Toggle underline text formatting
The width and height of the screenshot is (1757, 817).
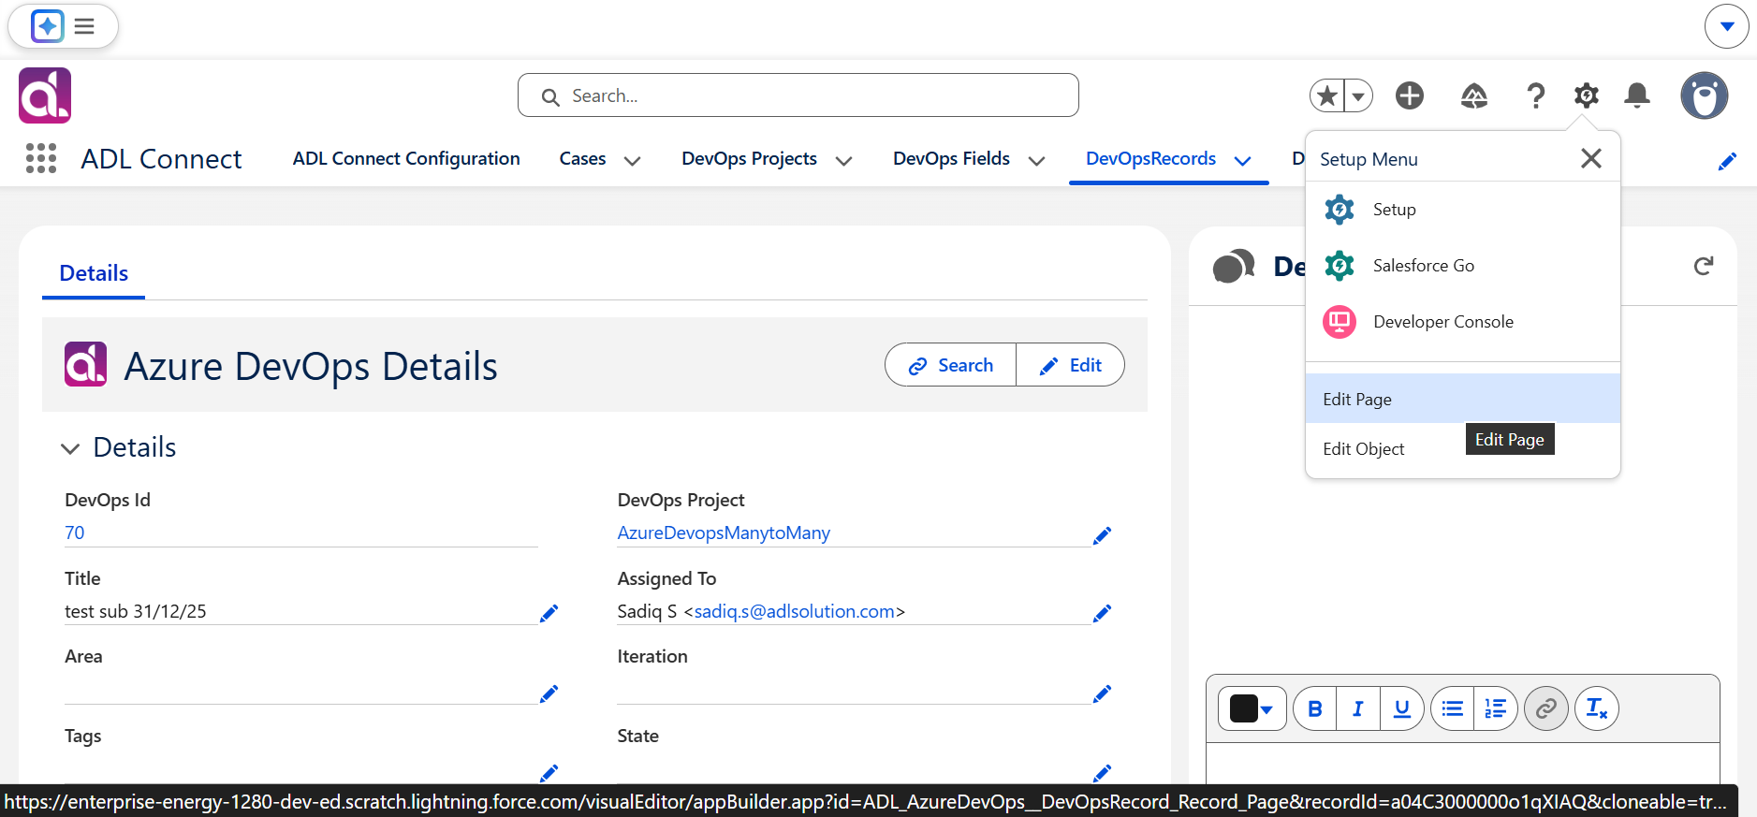coord(1402,708)
